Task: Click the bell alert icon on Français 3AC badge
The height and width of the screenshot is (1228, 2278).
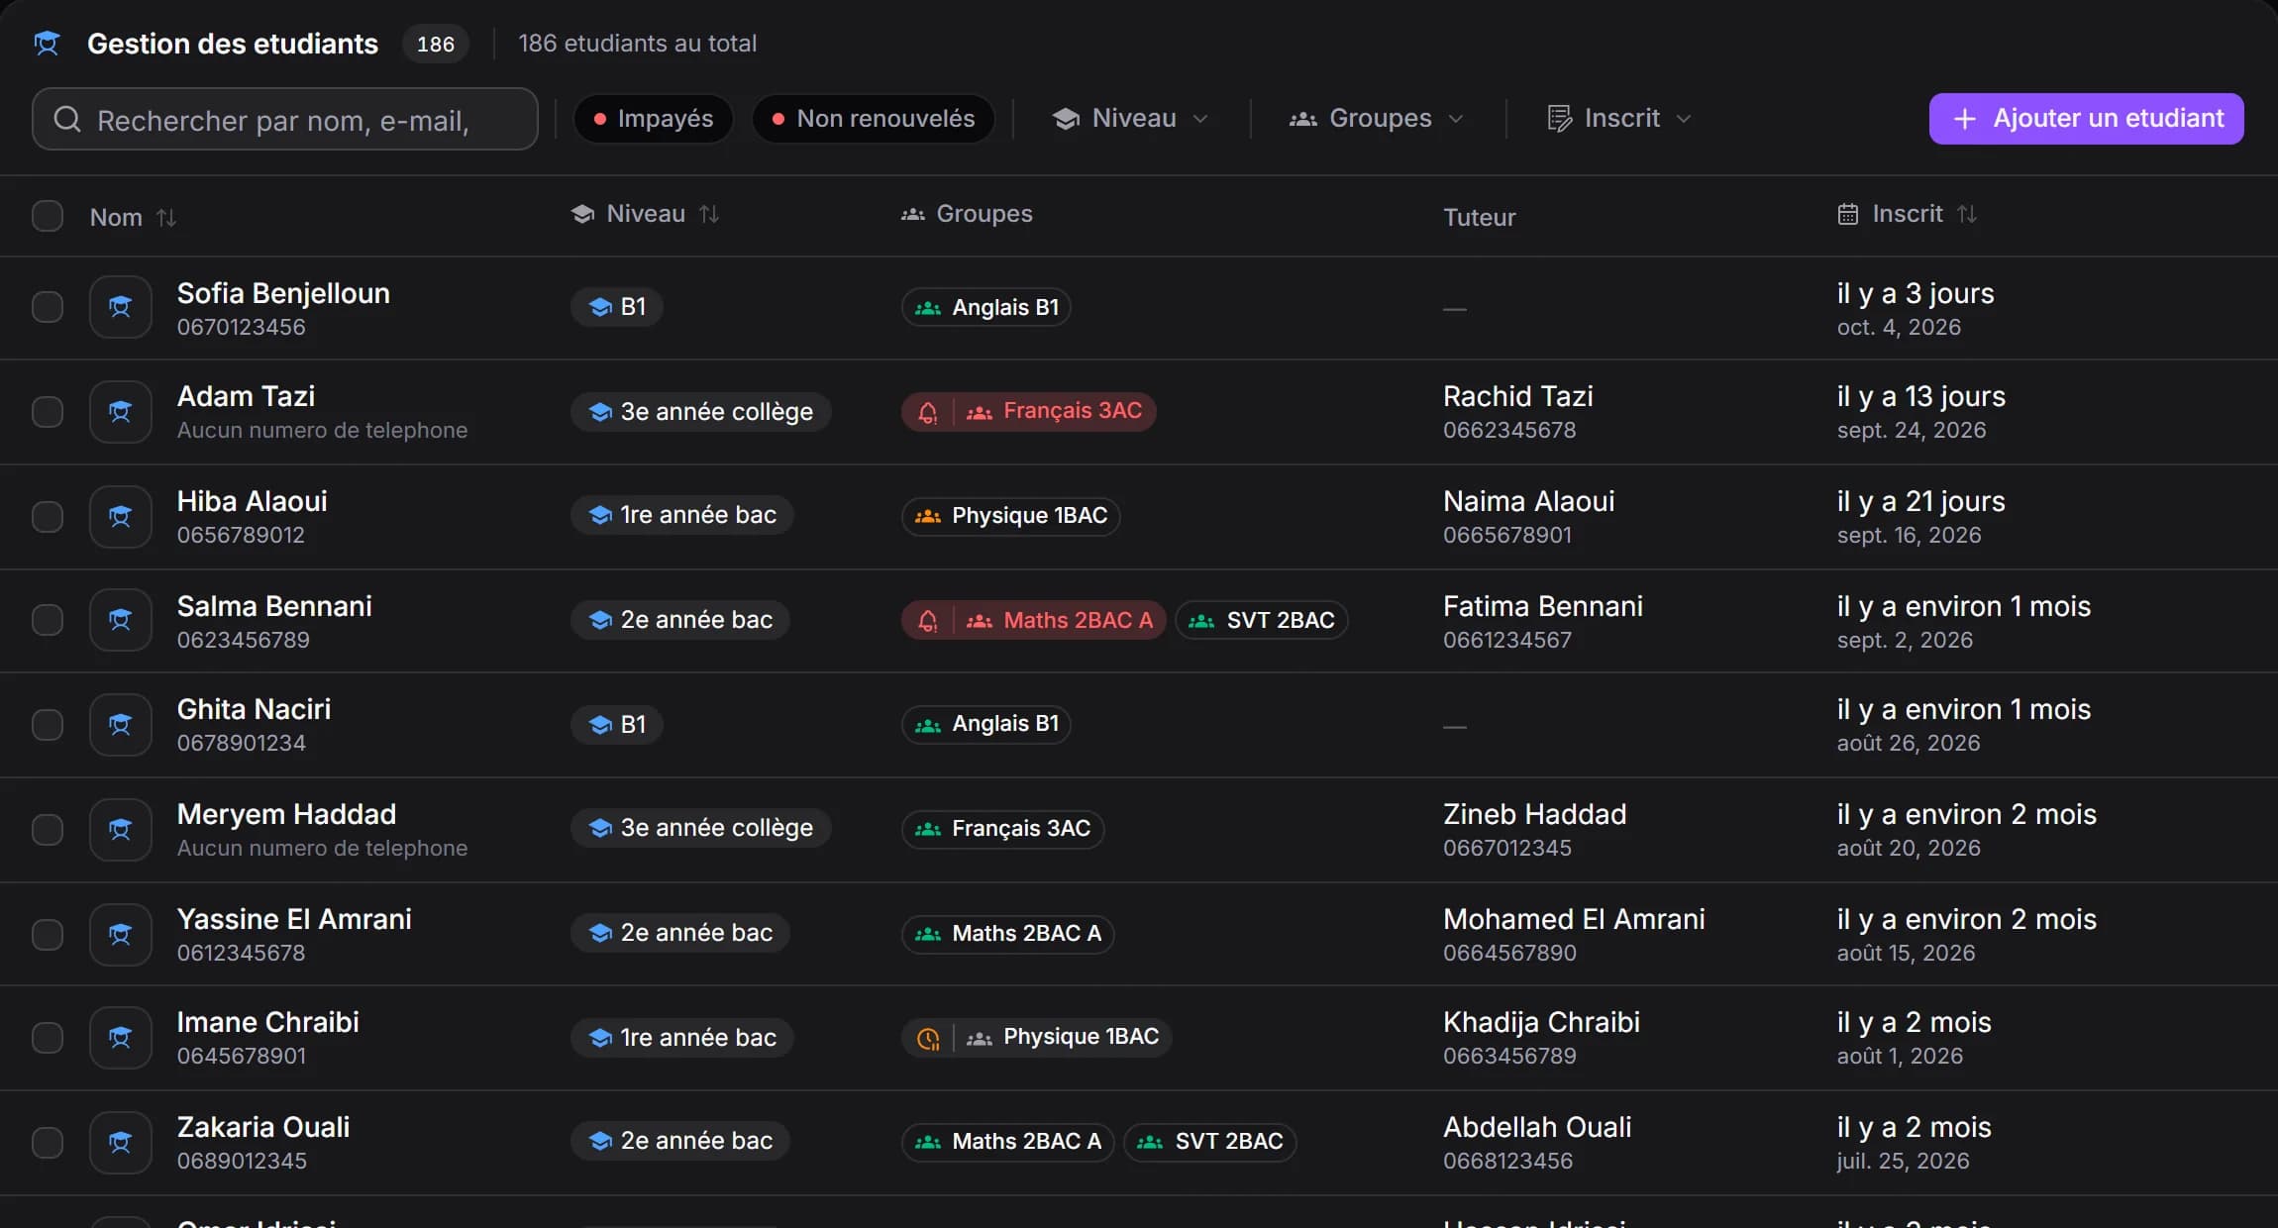Action: [x=928, y=412]
